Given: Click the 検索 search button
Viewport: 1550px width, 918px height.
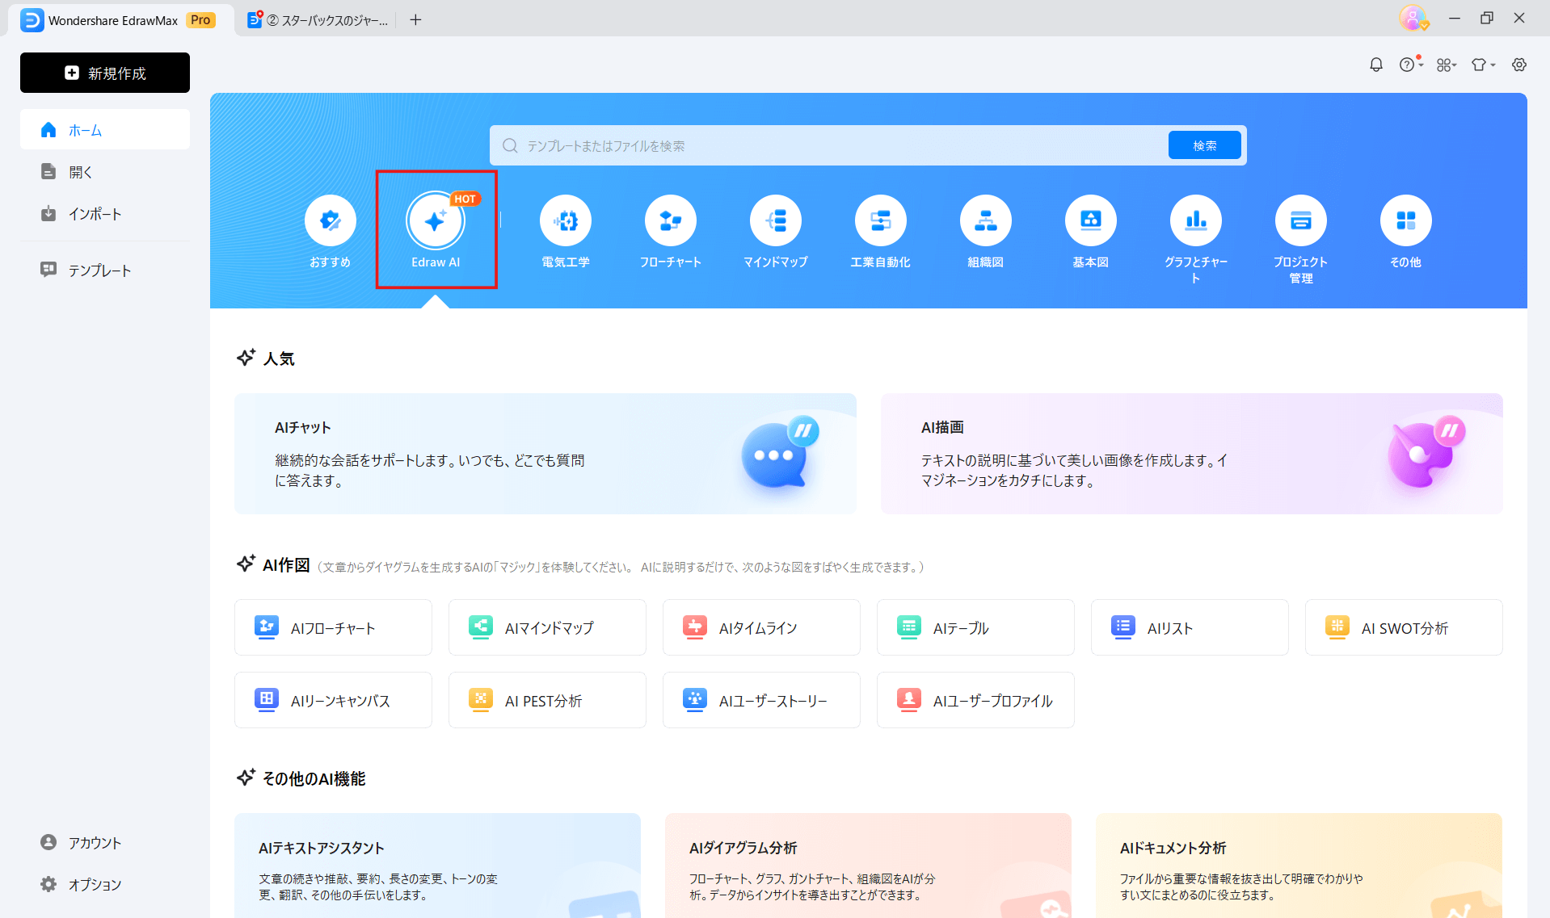Looking at the screenshot, I should coord(1204,145).
